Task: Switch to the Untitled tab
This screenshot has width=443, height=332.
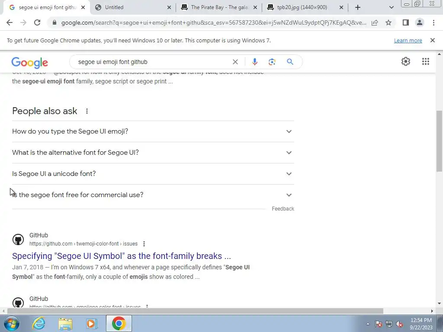Action: [133, 8]
